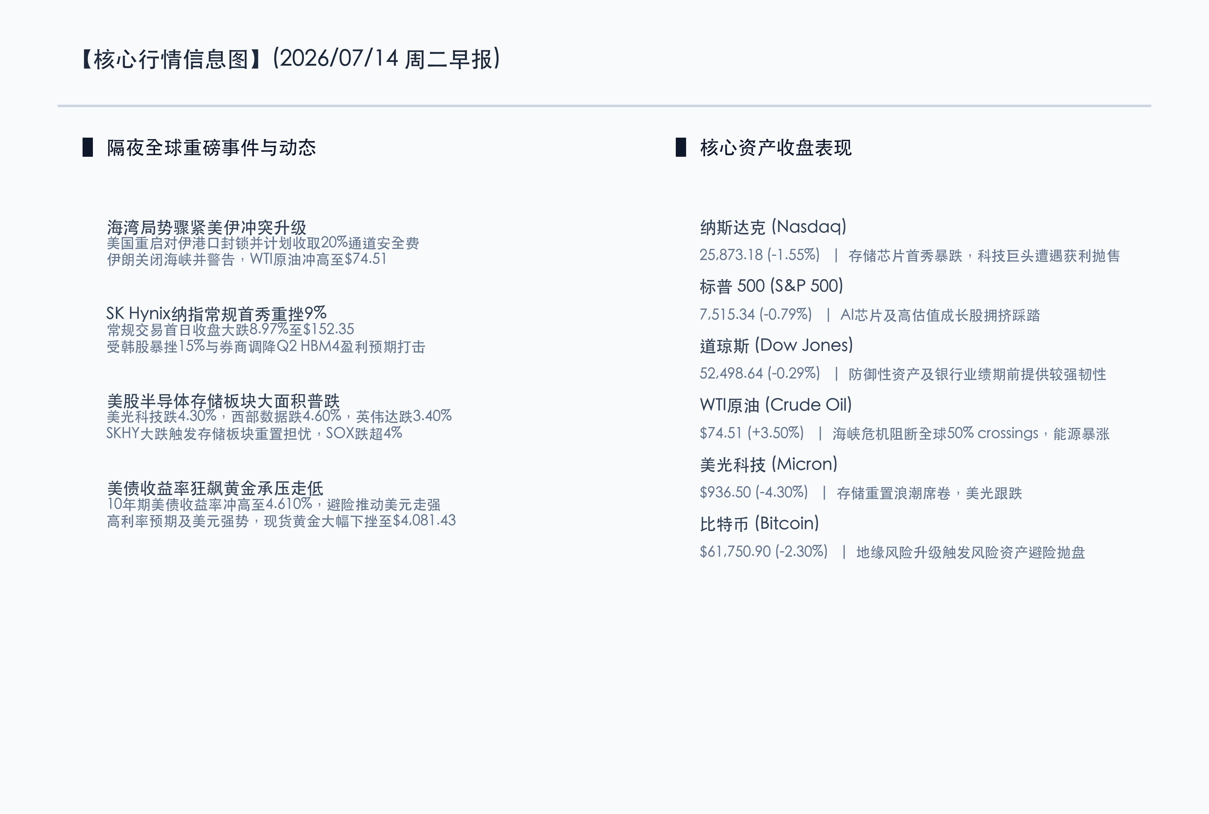Click value $61,750.90 (-2.30%)

coord(764,552)
